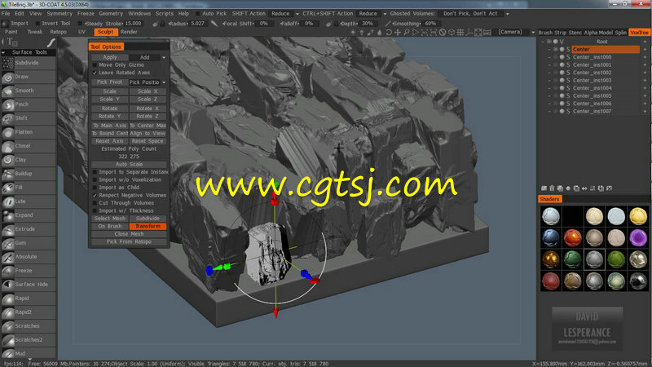Image resolution: width=652 pixels, height=367 pixels.
Task: Toggle Respect Negative Volumes checkbox
Action: point(95,195)
